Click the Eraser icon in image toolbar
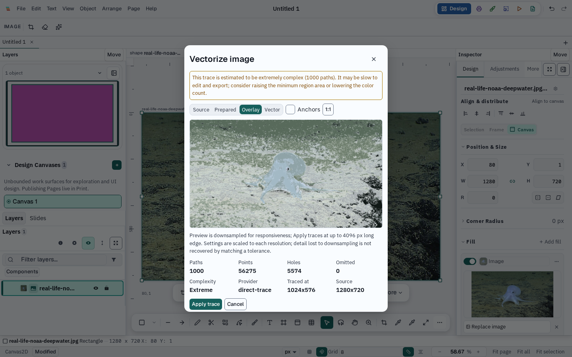Screen dimensions: 572x357 point(45,27)
